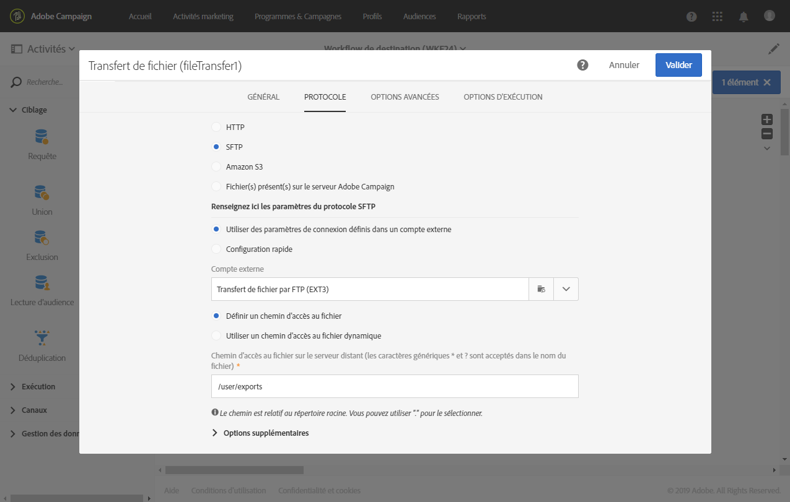Open Conditions d'utilisation link
Screen dimensions: 790x502
click(x=229, y=491)
